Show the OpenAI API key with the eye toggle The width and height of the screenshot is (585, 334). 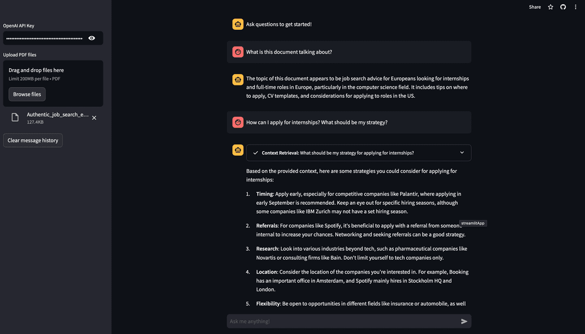coord(92,38)
